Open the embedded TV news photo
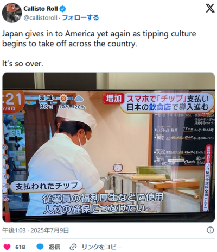Viewport: 217px width, 252px height. [x=108, y=147]
